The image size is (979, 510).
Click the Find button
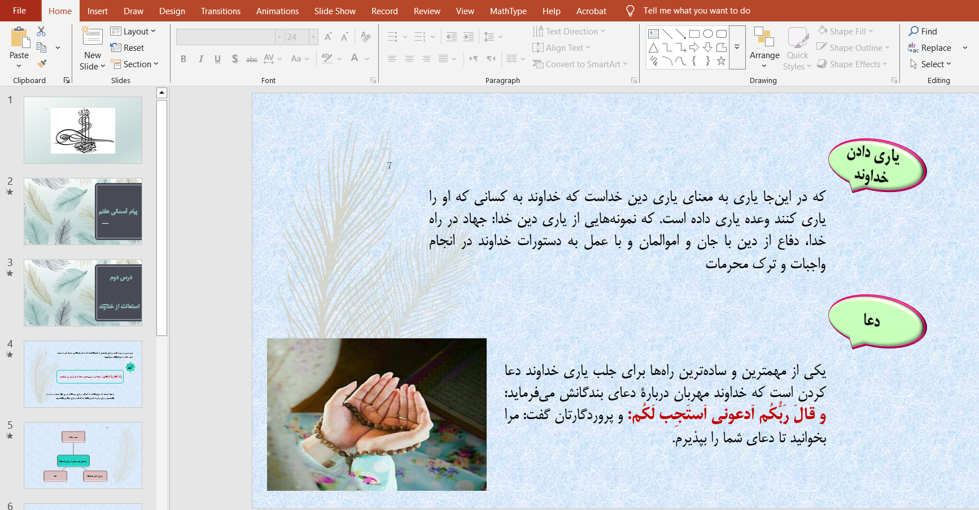coord(923,32)
